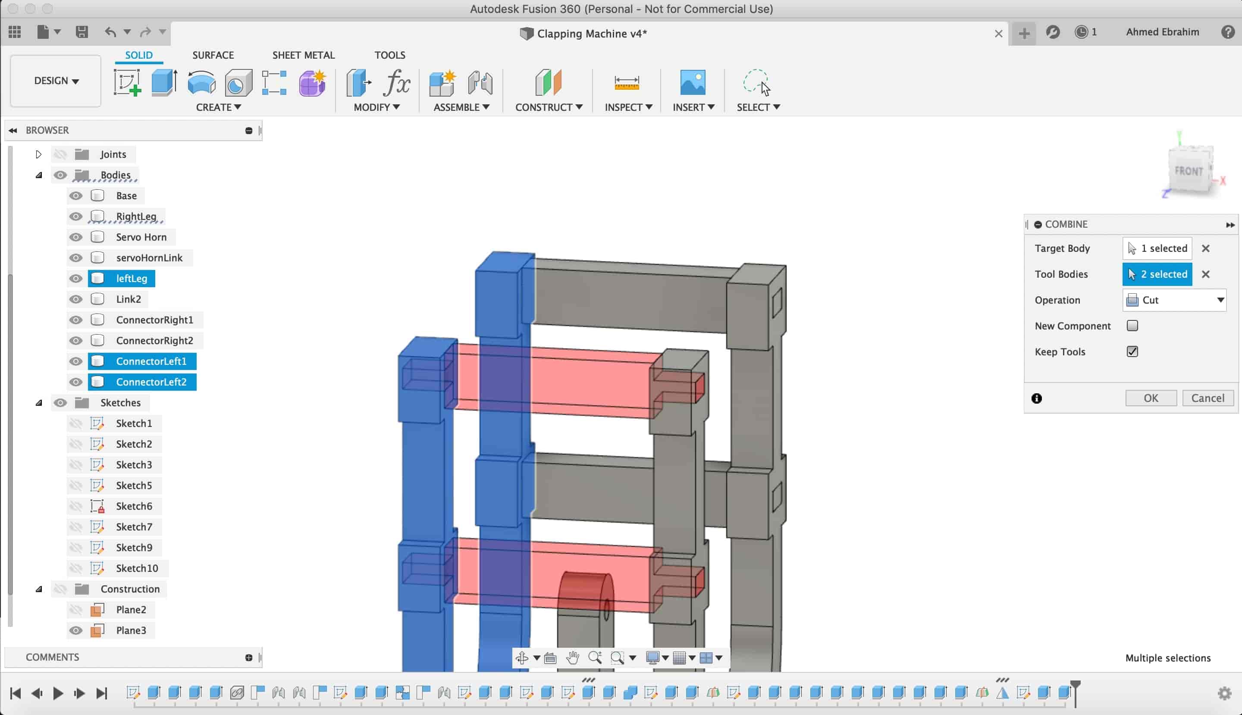Select the Clapping Machine v4 document tab

point(583,33)
